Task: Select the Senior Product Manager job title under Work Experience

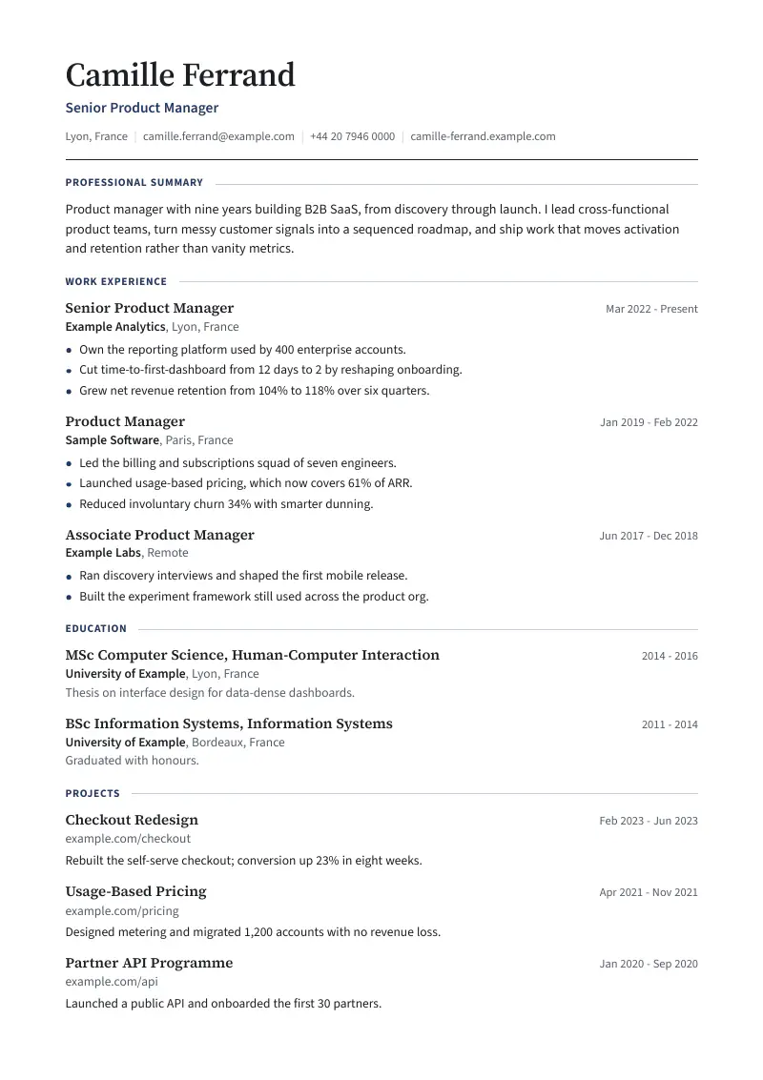Action: pyautogui.click(x=150, y=308)
